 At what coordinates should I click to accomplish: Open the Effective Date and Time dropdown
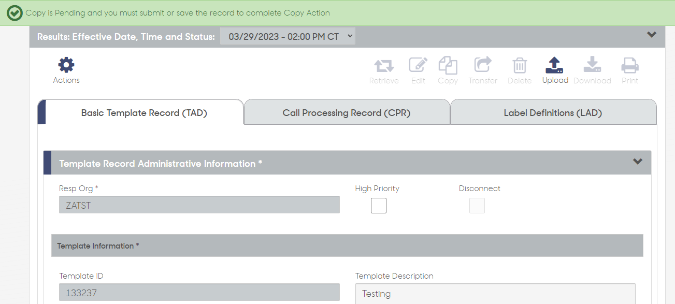(x=288, y=36)
